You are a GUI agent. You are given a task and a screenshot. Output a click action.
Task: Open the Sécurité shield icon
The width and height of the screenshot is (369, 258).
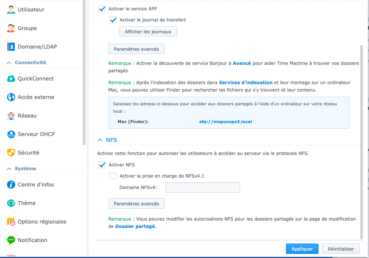[x=11, y=153]
